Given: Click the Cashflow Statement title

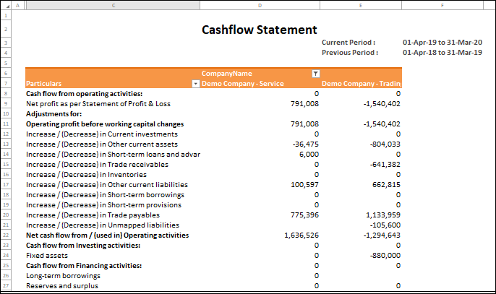Looking at the screenshot, I should (259, 30).
